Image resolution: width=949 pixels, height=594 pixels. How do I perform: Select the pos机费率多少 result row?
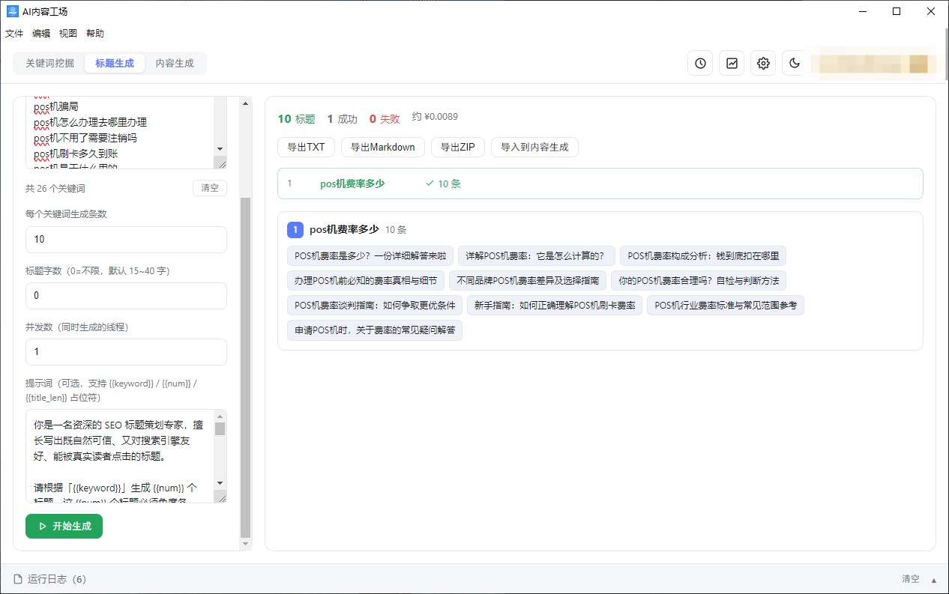tap(600, 184)
